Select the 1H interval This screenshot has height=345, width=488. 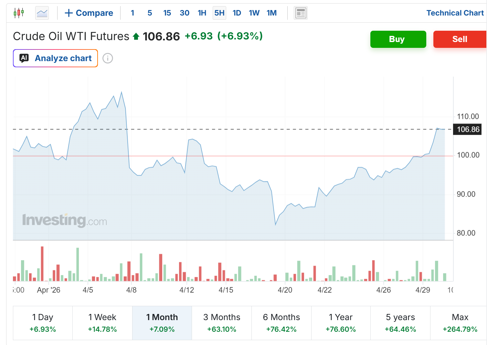(202, 13)
